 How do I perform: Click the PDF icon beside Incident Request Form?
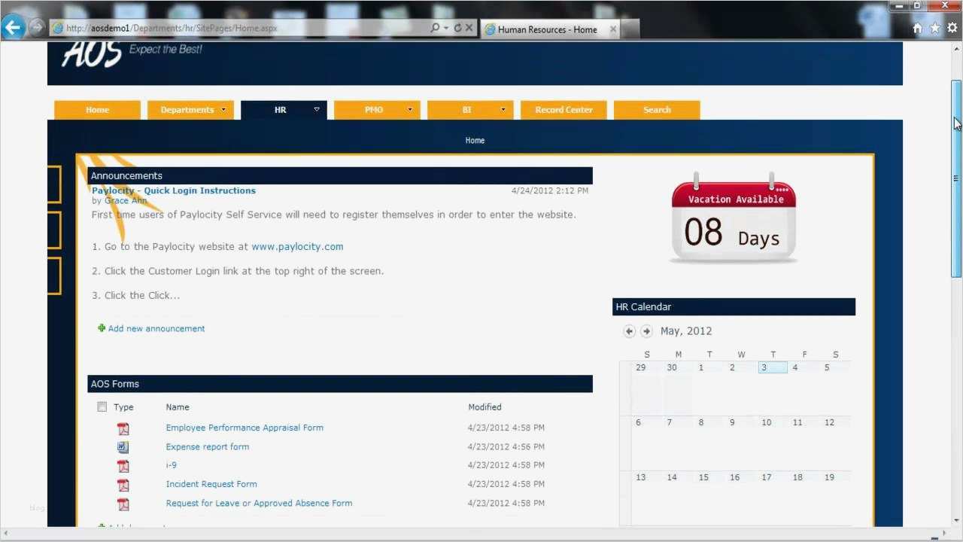(123, 485)
